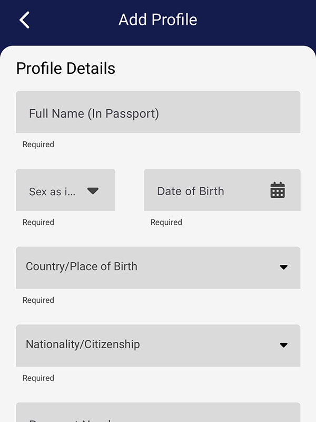316x422 pixels.
Task: Click the "Sex as i..." label text
Action: tap(52, 191)
